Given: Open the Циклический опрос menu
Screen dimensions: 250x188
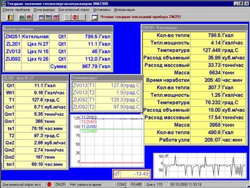Looking at the screenshot, I should (x=74, y=10).
